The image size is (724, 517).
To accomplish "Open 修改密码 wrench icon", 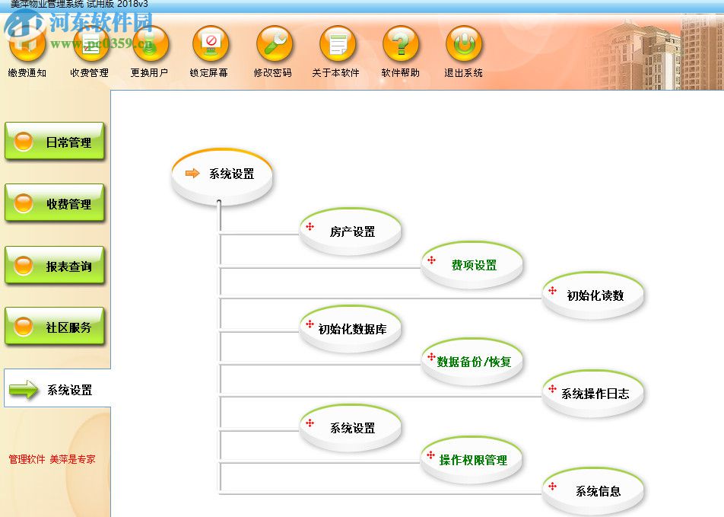I will click(275, 44).
